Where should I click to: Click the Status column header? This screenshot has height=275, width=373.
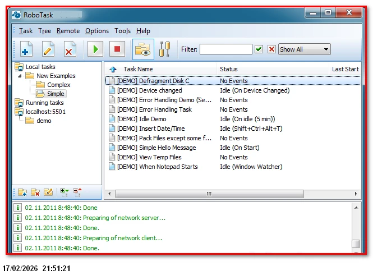pos(229,69)
